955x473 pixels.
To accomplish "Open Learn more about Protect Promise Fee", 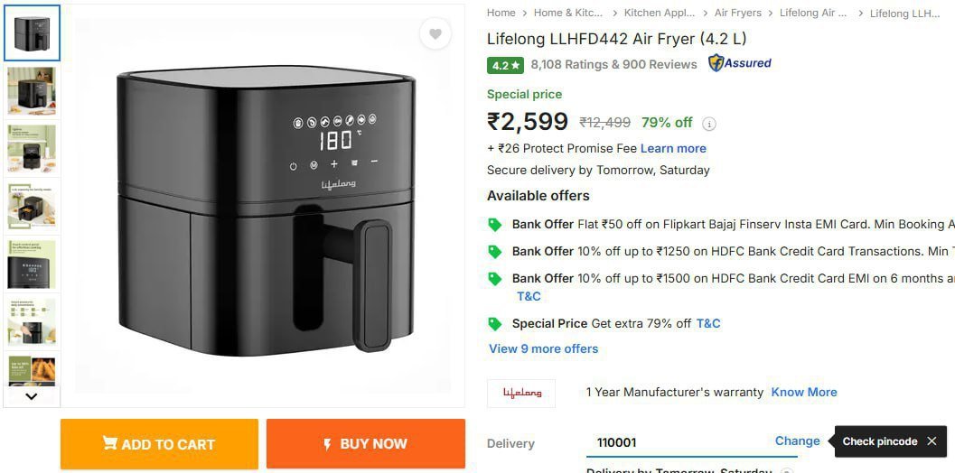I will [x=673, y=148].
